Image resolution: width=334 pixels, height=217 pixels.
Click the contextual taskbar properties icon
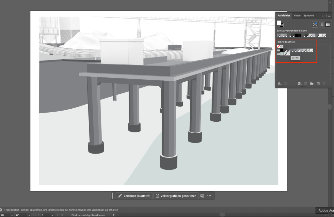(202, 196)
